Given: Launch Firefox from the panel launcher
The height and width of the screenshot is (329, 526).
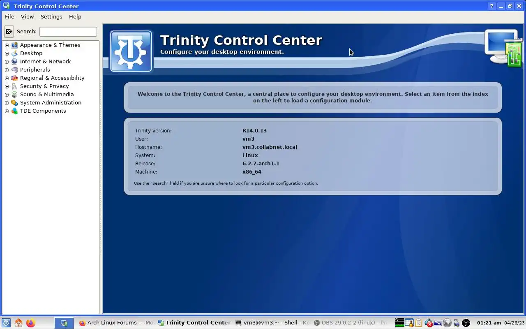Looking at the screenshot, I should coord(30,323).
